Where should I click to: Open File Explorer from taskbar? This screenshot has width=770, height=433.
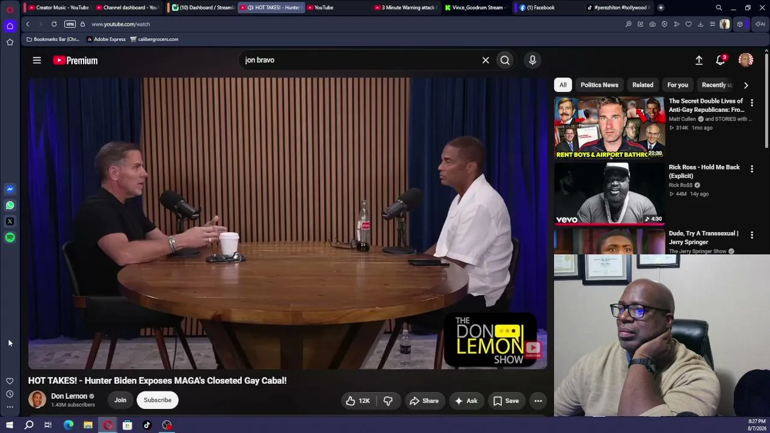pos(88,425)
